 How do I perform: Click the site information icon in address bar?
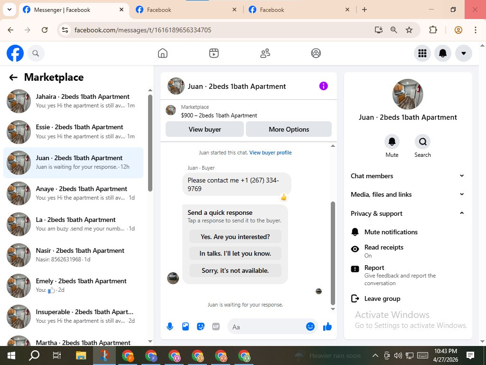(x=65, y=30)
